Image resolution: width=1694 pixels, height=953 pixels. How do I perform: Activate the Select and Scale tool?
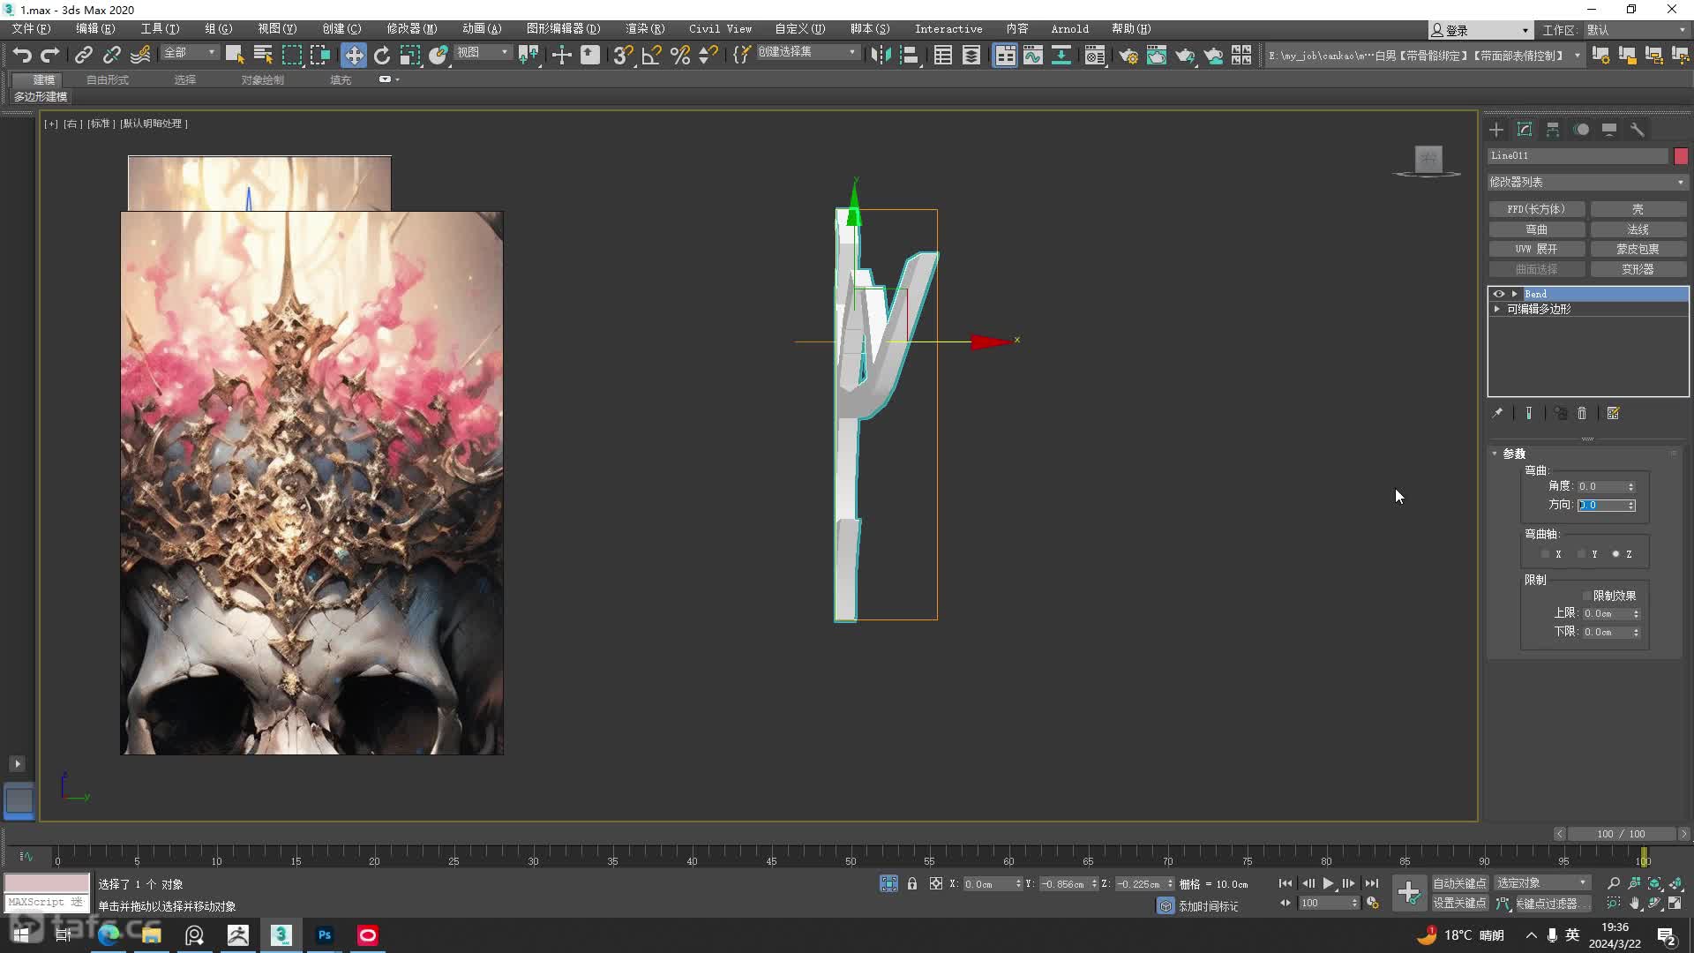(x=410, y=55)
